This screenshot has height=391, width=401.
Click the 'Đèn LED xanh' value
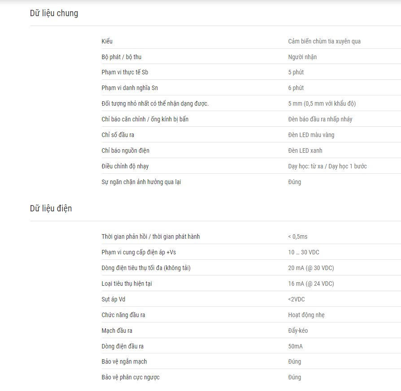(x=305, y=150)
